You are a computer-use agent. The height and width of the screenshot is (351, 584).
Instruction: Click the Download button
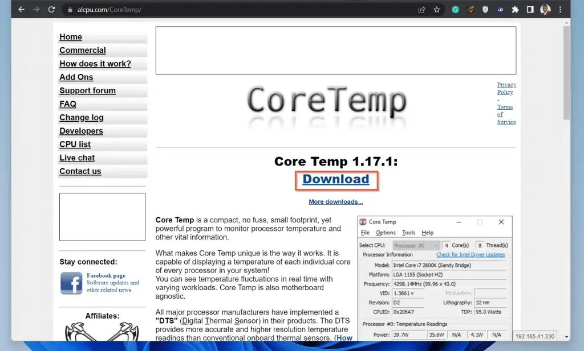pos(336,179)
